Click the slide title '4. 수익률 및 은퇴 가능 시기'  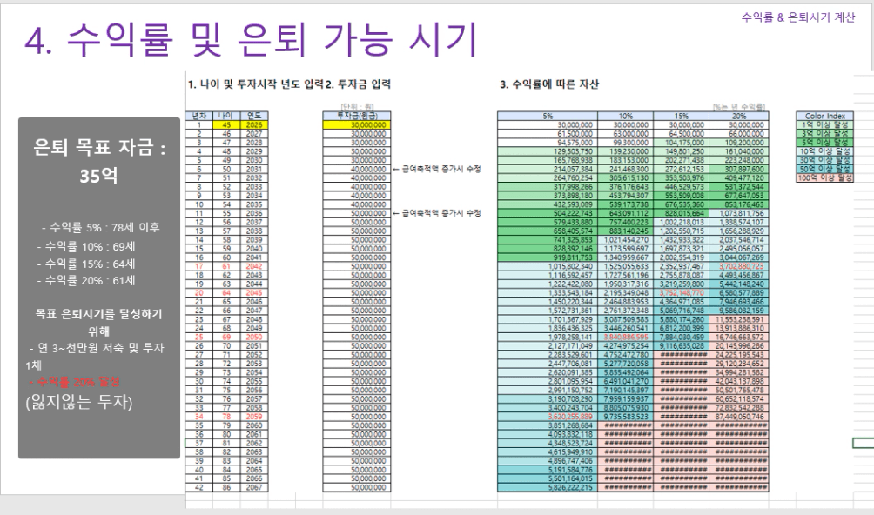(251, 39)
